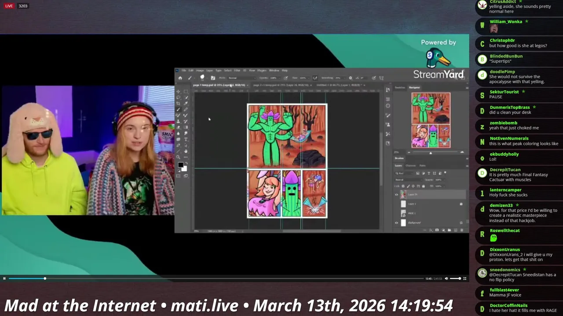Select the Zoom magnifier tool
The width and height of the screenshot is (563, 316).
coord(178,157)
